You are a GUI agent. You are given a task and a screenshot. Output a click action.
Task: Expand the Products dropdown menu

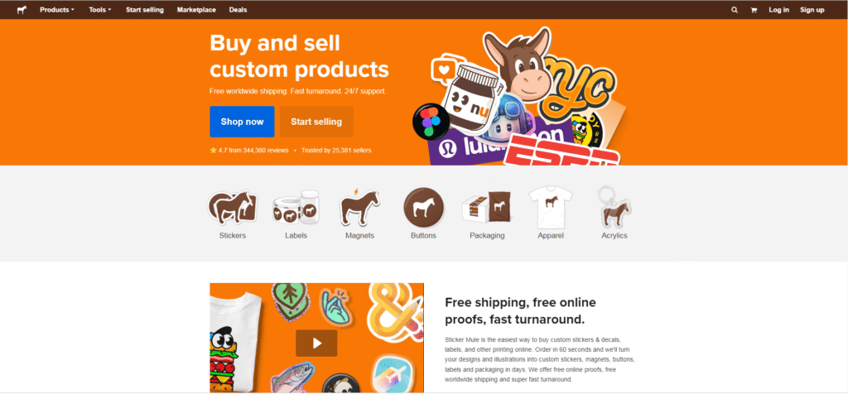point(57,10)
